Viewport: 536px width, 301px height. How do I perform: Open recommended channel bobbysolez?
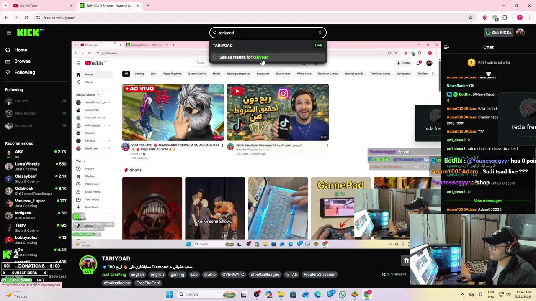pyautogui.click(x=35, y=240)
